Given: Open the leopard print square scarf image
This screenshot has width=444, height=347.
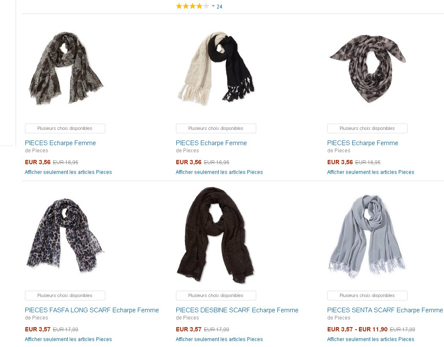Looking at the screenshot, I should point(367,68).
